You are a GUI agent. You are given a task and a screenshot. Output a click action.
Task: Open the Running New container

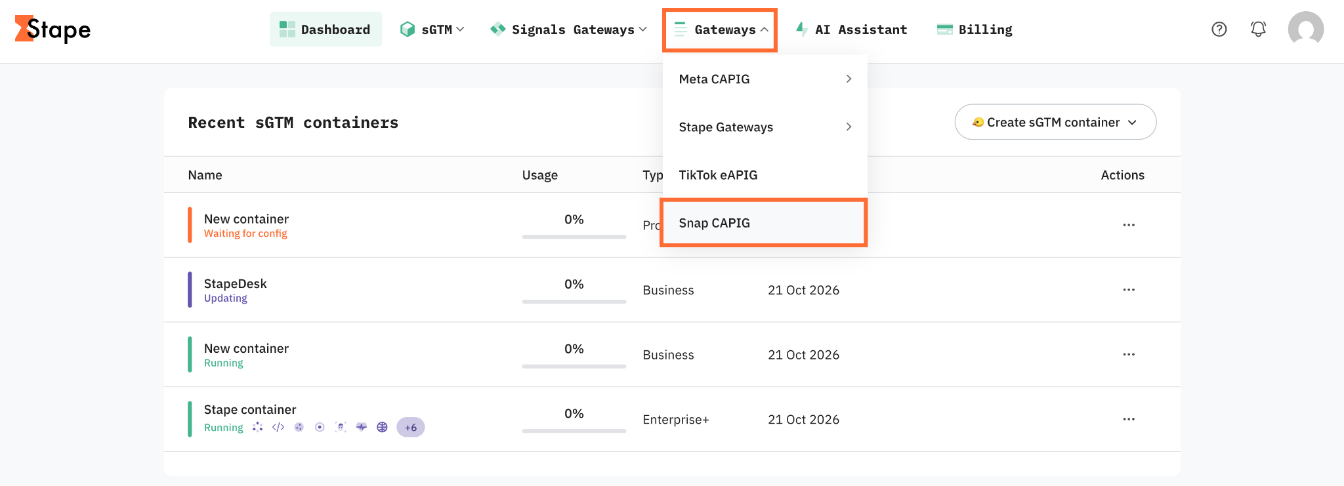click(x=246, y=348)
